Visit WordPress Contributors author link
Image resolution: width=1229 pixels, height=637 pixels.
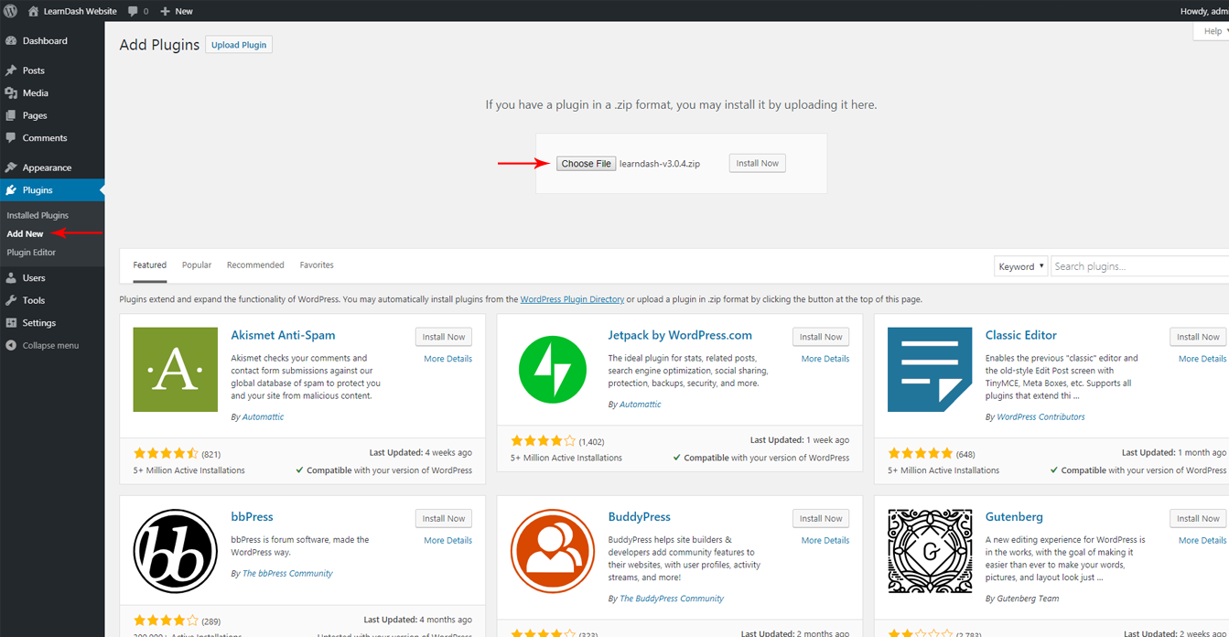click(1040, 416)
